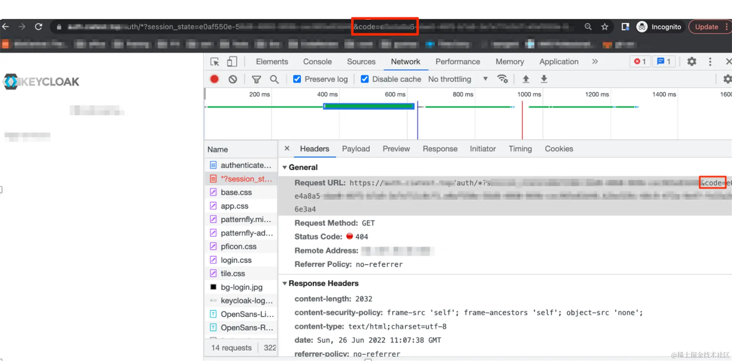
Task: Open the Application tab
Action: pos(559,62)
